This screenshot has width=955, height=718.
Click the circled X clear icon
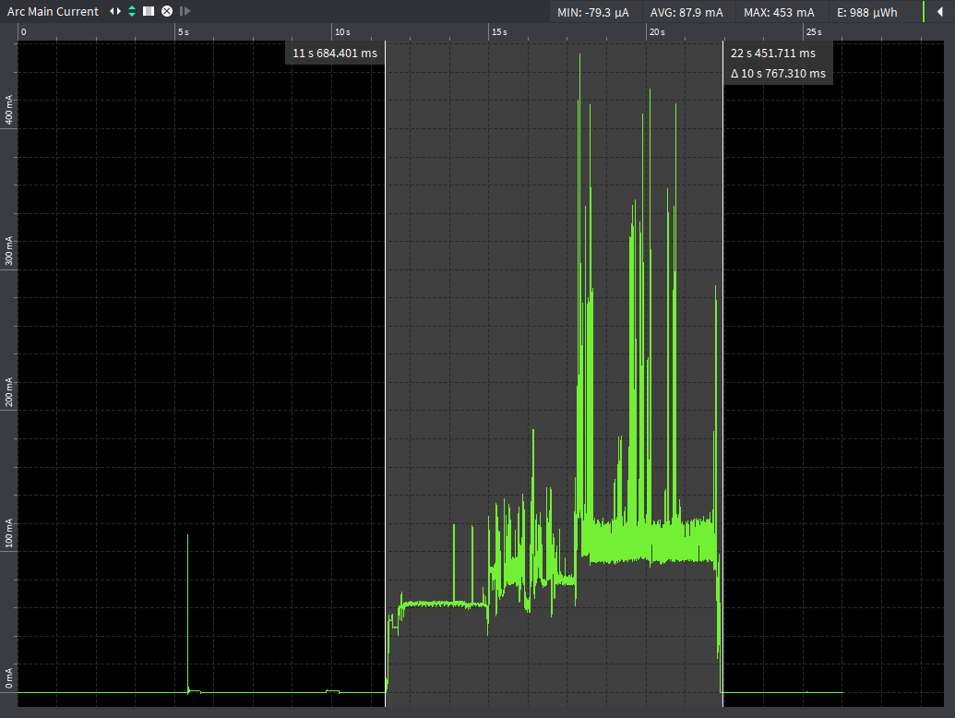click(x=167, y=11)
